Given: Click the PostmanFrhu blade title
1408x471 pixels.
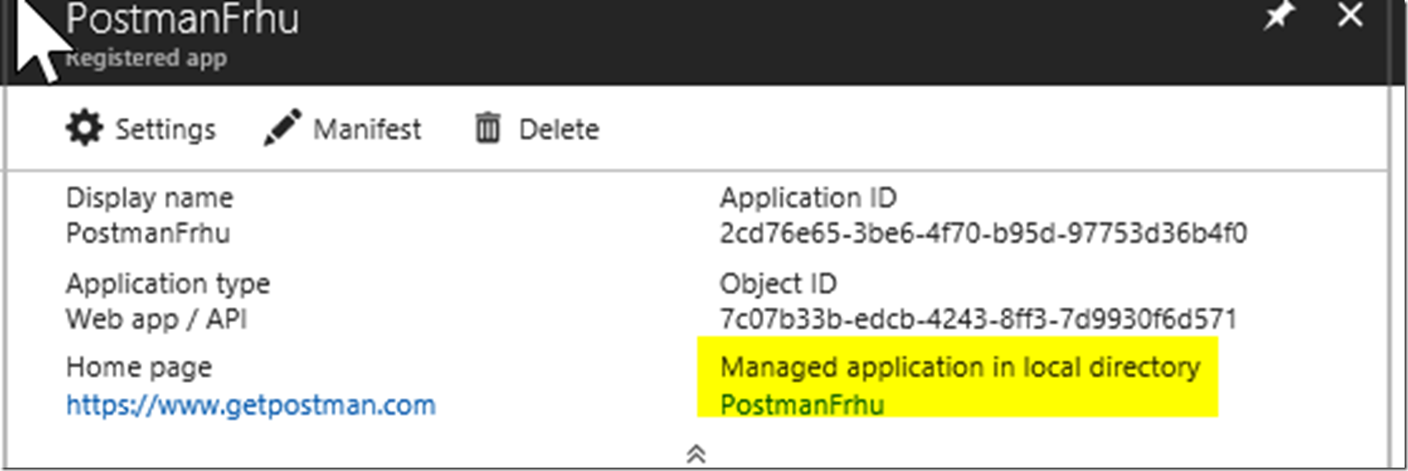Looking at the screenshot, I should pos(183,19).
